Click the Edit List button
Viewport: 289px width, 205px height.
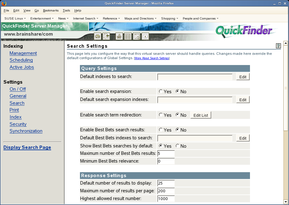[201, 115]
